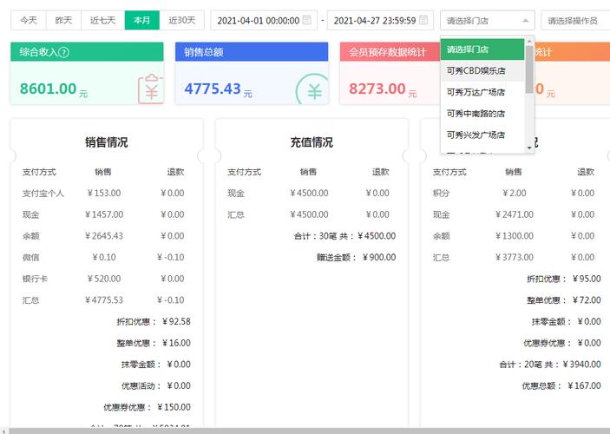Open calendar icon in start date field
The height and width of the screenshot is (434, 610).
[307, 20]
